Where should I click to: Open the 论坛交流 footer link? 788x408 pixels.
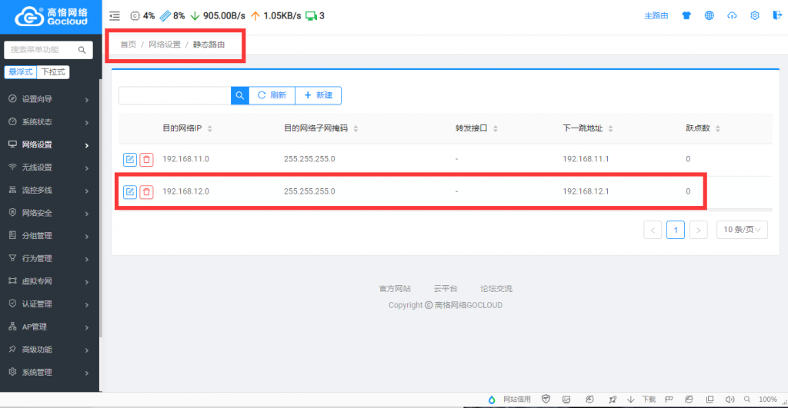click(496, 289)
